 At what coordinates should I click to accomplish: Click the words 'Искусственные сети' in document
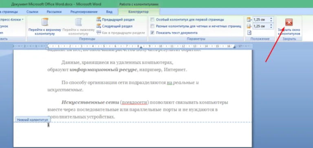pos(90,102)
